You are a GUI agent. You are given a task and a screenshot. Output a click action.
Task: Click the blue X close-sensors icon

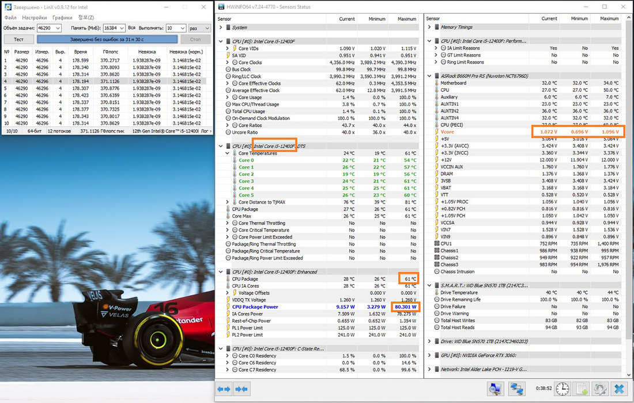coord(619,389)
